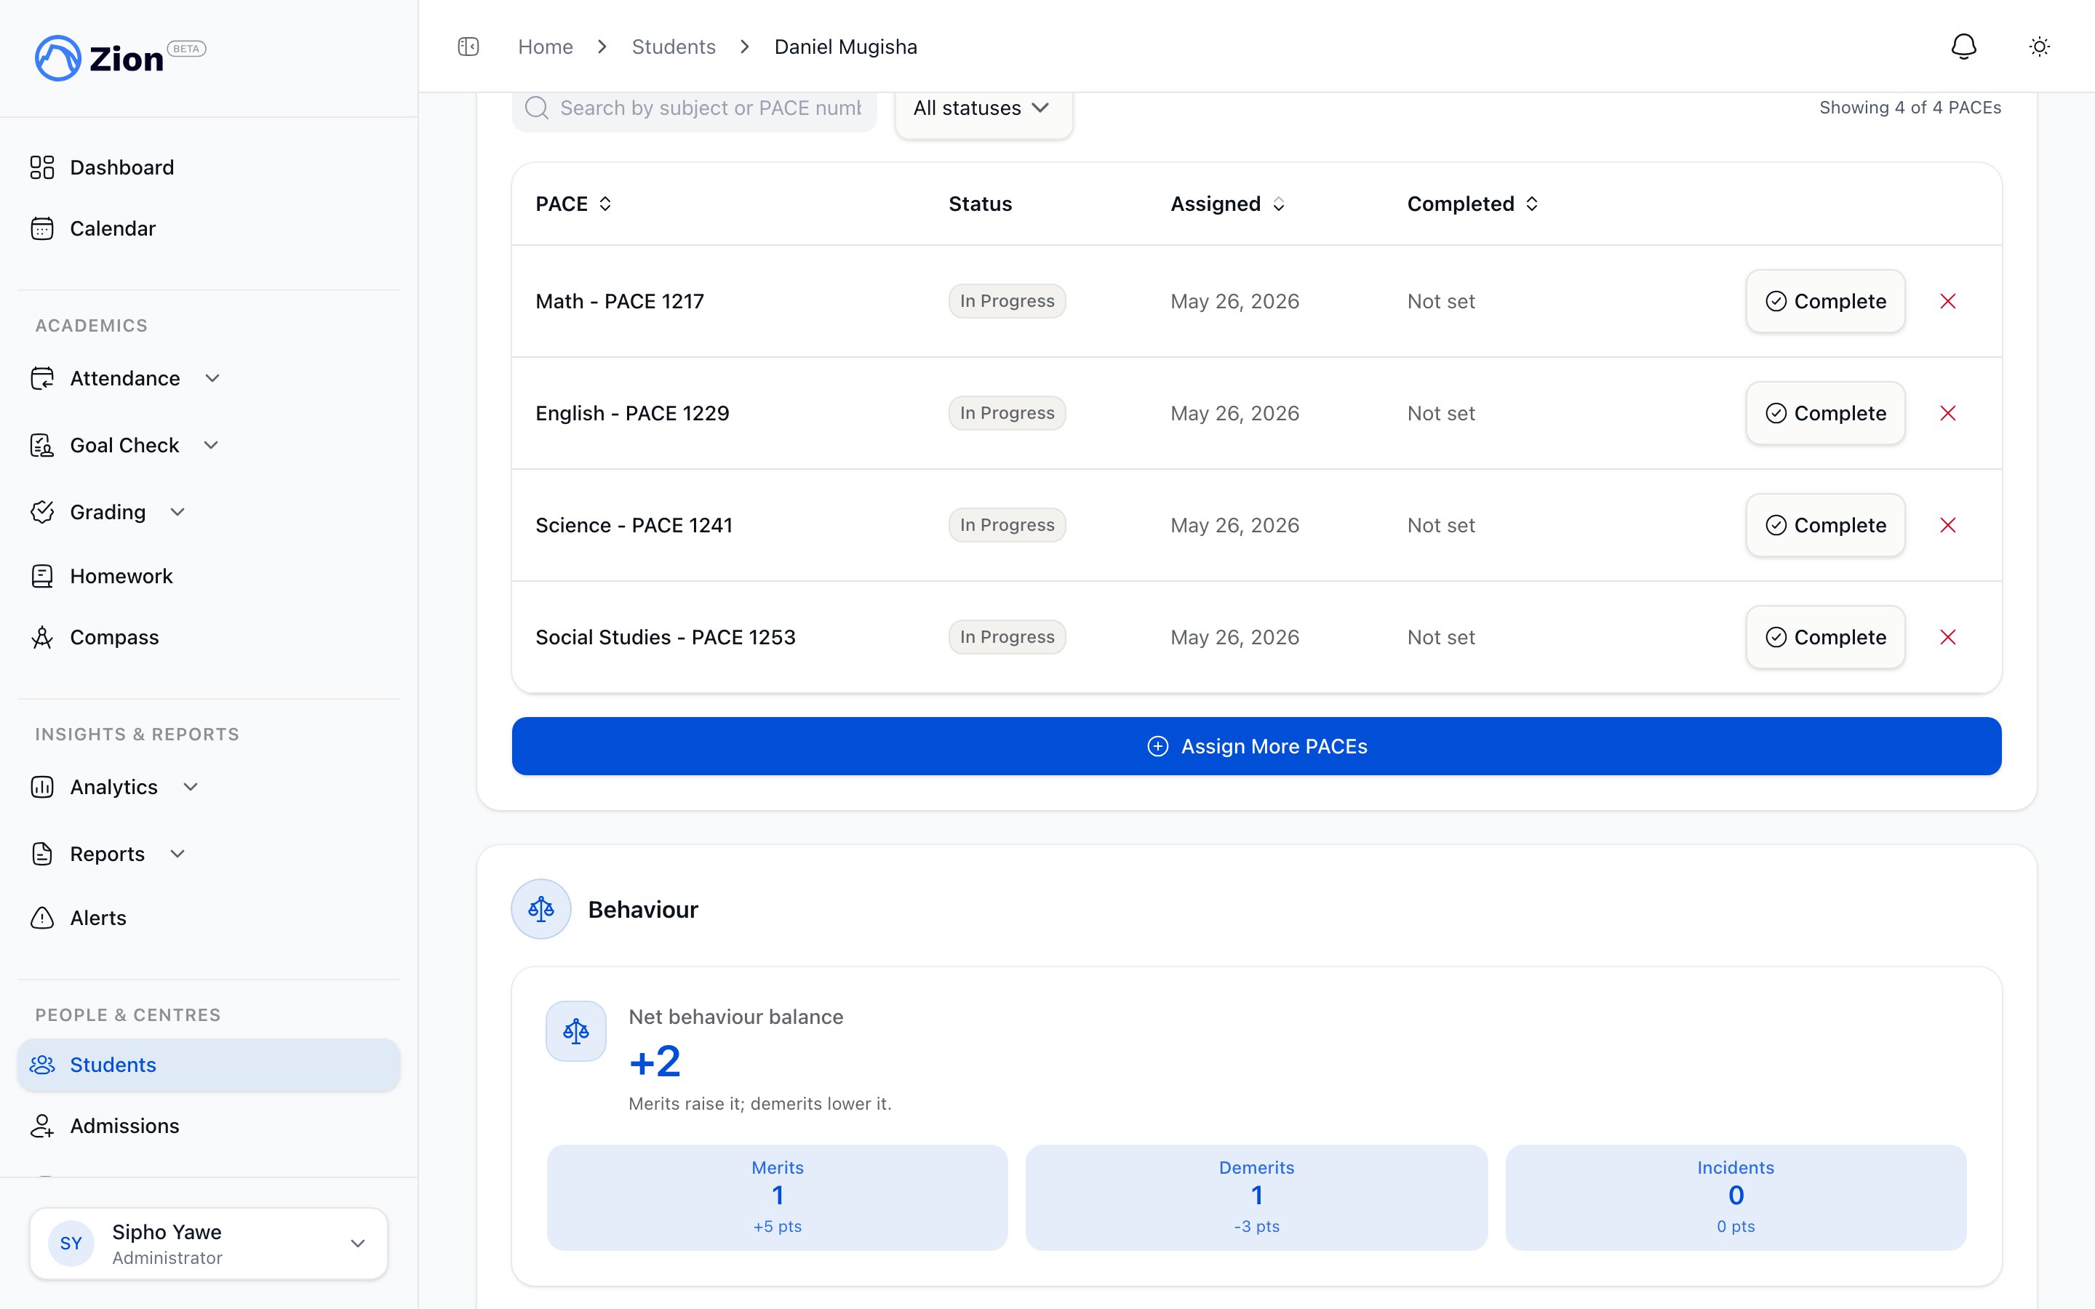2095x1309 pixels.
Task: Remove Math PACE 1217 with red X
Action: [x=1948, y=301]
